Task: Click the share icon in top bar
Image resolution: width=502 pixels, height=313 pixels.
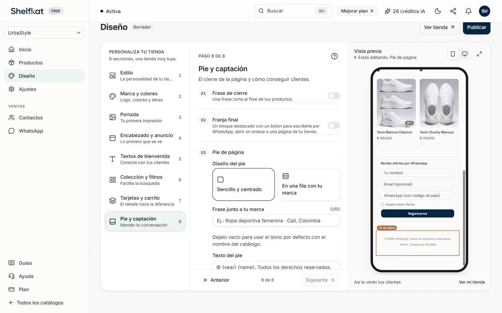Action: coord(453,11)
